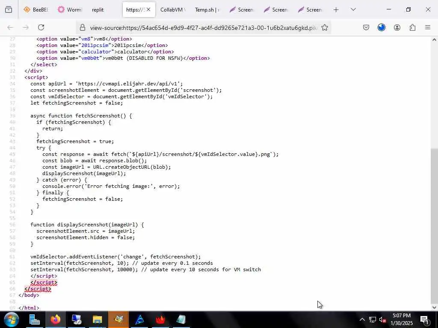Image resolution: width=438 pixels, height=328 pixels.
Task: Switch to the Temp.sh tab
Action: click(x=207, y=10)
